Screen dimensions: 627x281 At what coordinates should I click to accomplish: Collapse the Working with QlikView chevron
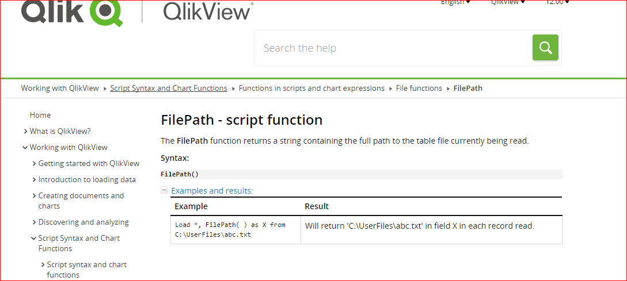pos(25,147)
